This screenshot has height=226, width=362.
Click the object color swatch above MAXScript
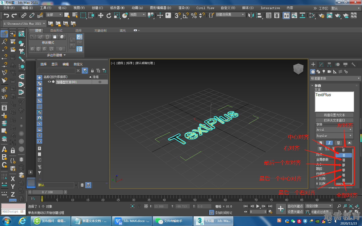(x=13, y=206)
